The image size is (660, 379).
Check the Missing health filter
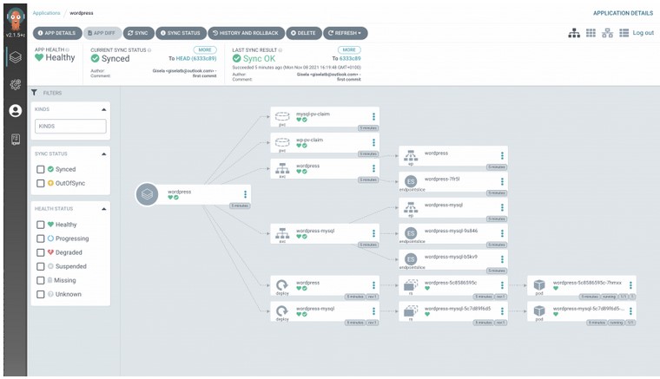point(41,280)
